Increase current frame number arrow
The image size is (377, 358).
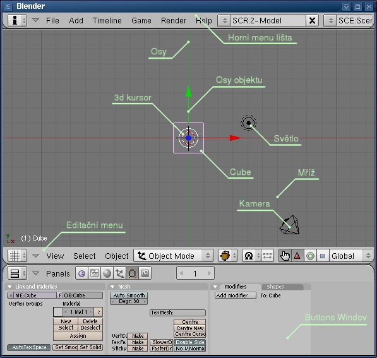(x=209, y=273)
